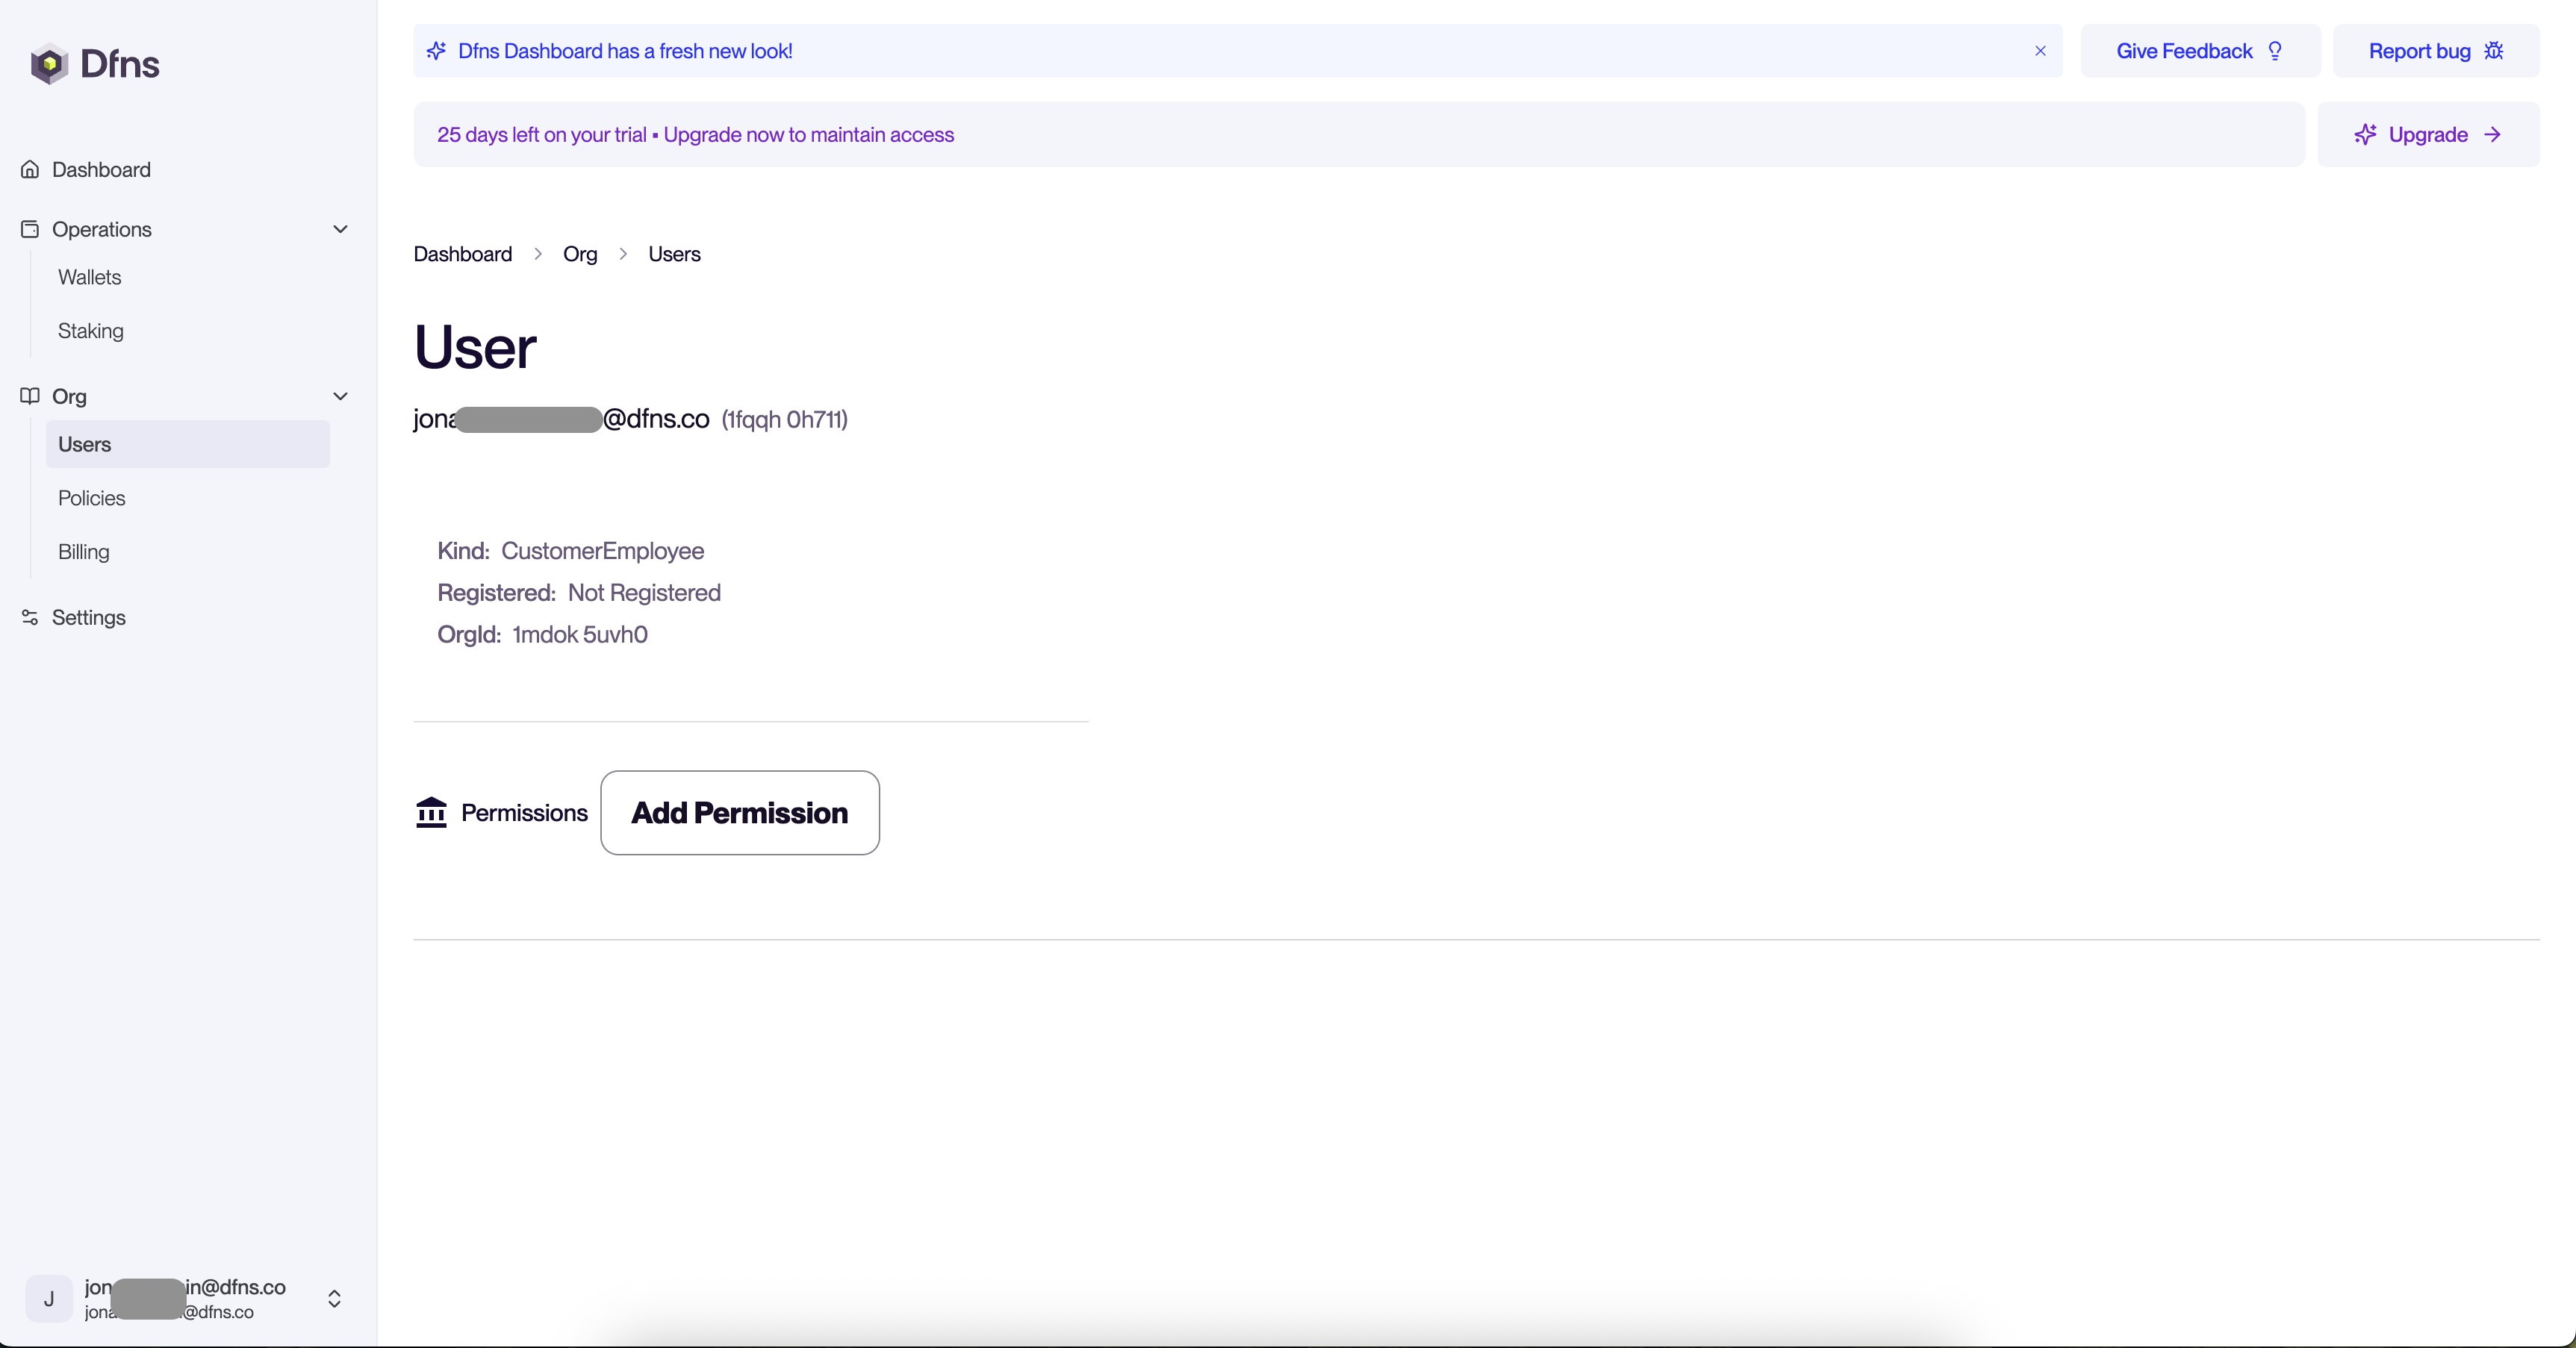This screenshot has width=2576, height=1348.
Task: Open Policies under Org
Action: pyautogui.click(x=91, y=498)
